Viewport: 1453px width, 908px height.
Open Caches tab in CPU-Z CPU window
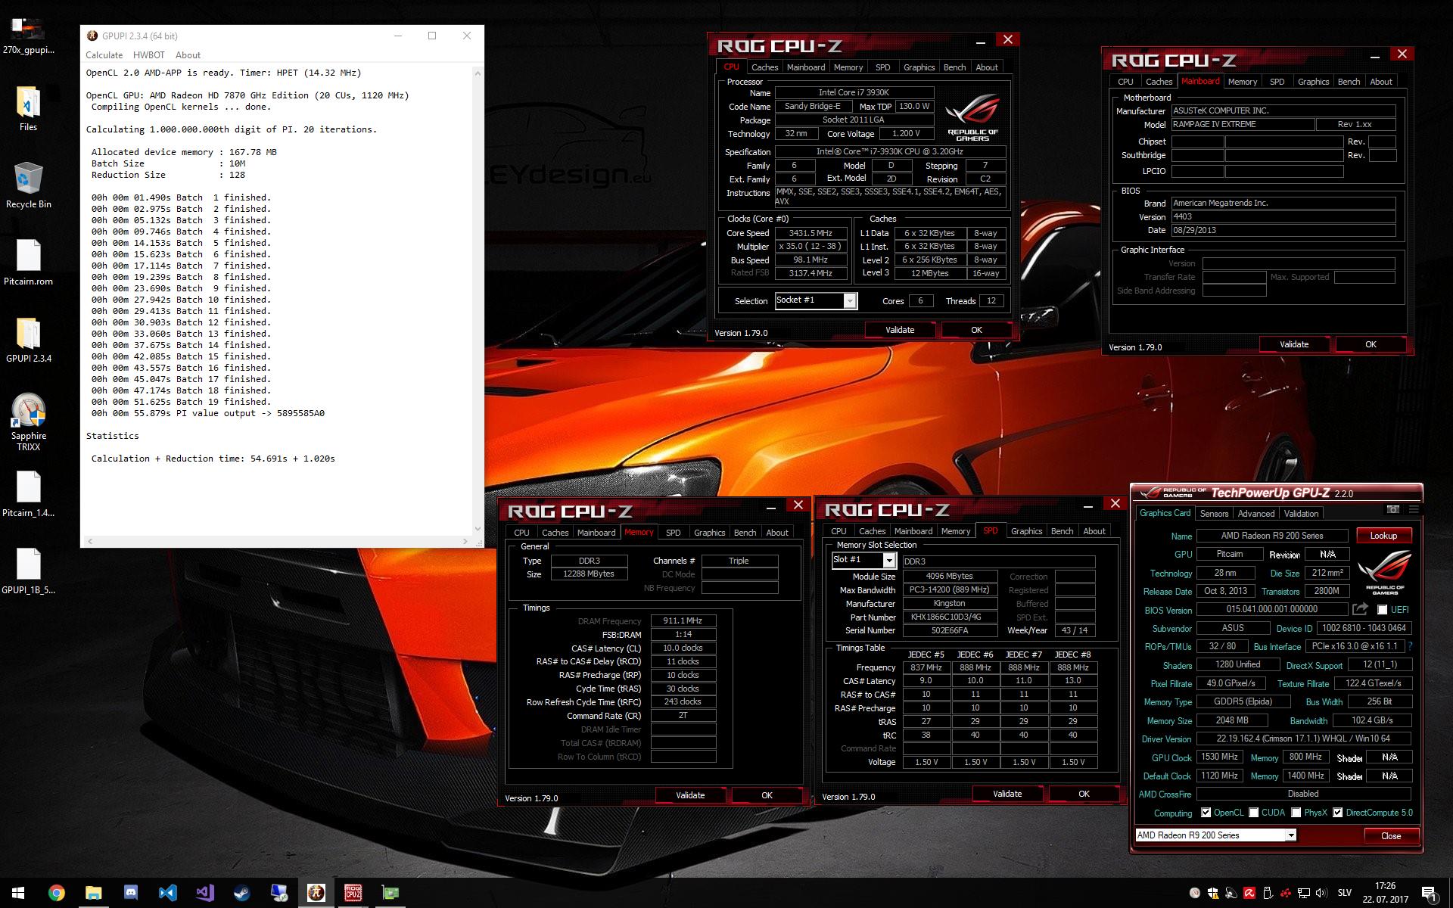coord(764,67)
